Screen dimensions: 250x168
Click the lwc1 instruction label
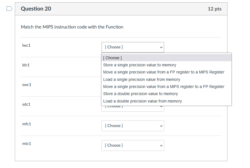pos(26,45)
